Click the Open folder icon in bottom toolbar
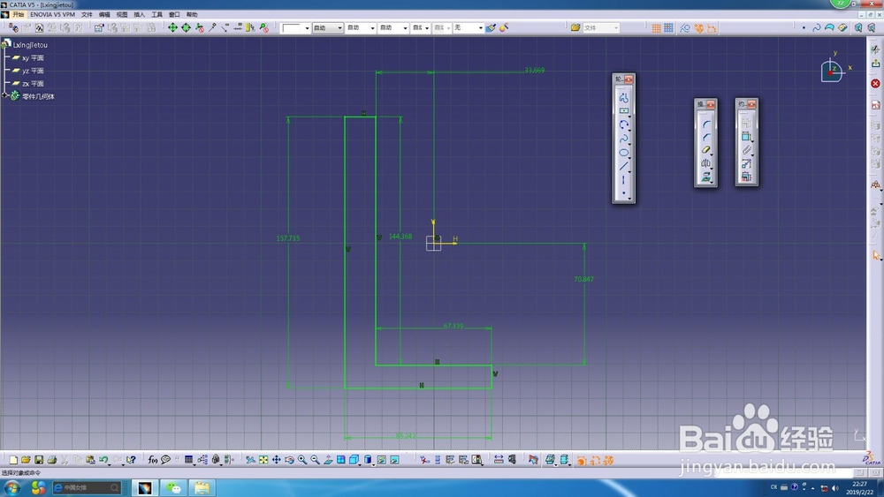This screenshot has width=884, height=497. (26, 460)
